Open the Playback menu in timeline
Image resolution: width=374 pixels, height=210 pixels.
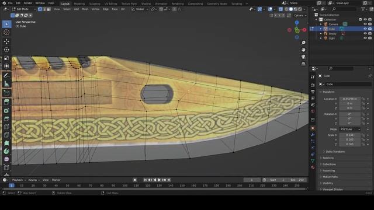click(19, 180)
